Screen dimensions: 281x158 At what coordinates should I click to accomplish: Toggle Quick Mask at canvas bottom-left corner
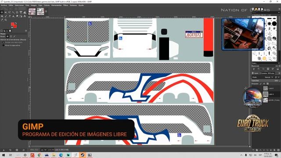tap(29, 147)
